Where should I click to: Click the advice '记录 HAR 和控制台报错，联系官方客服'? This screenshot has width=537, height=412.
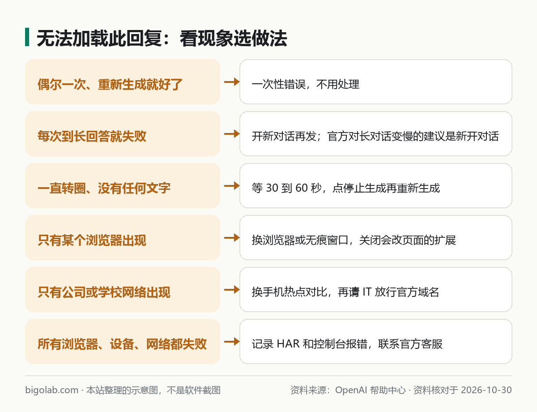click(x=376, y=341)
